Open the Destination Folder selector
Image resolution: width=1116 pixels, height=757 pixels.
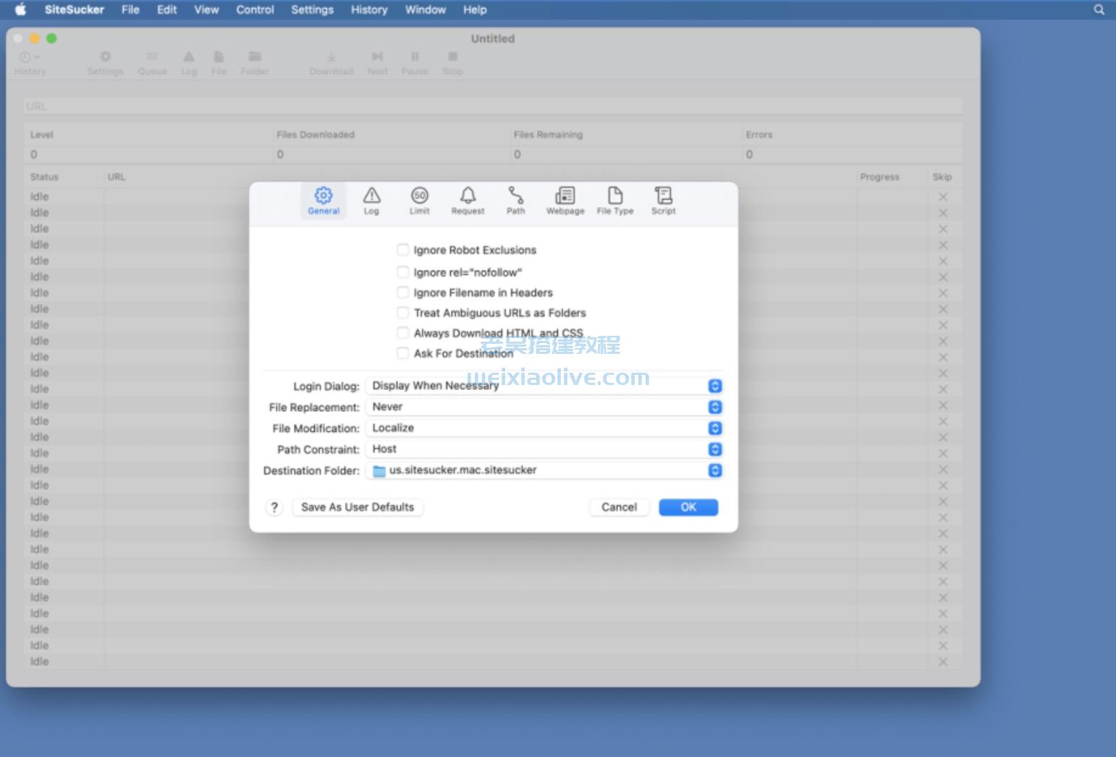(x=714, y=470)
